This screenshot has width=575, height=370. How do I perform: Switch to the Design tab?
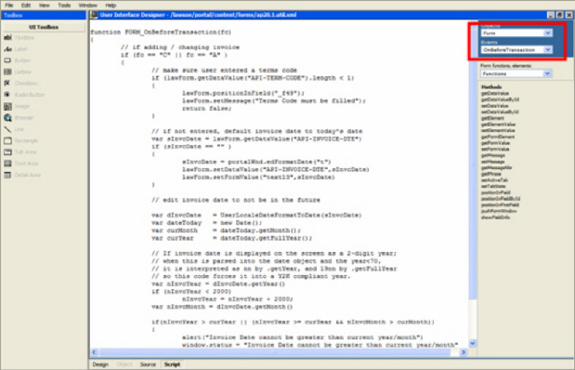point(100,364)
